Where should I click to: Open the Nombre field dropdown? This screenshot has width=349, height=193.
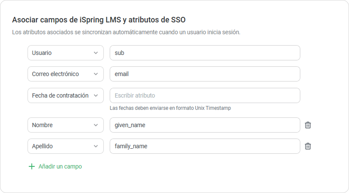66,125
